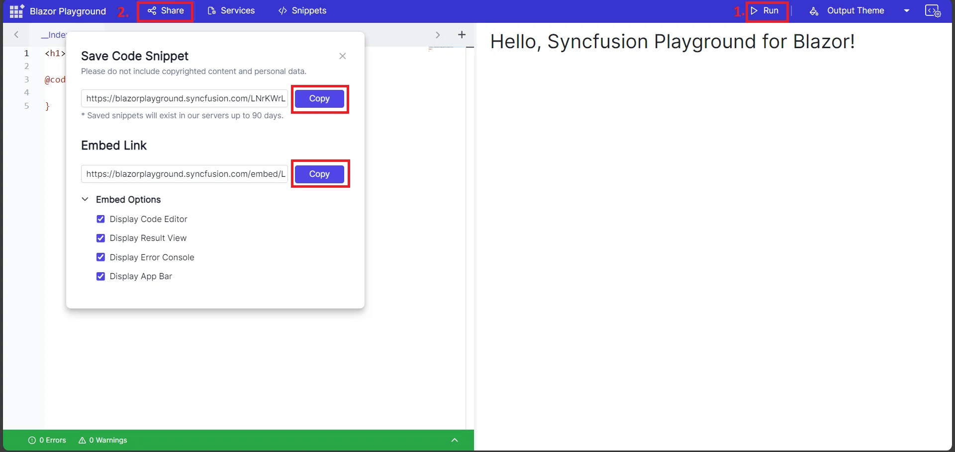Collapse the error console panel chevron
Screen dimensions: 955x452
coord(455,440)
